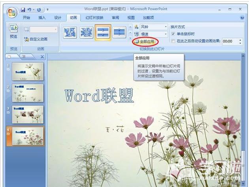
Task: Select the first transition effect thumbnail
Action: pyautogui.click(x=70, y=32)
